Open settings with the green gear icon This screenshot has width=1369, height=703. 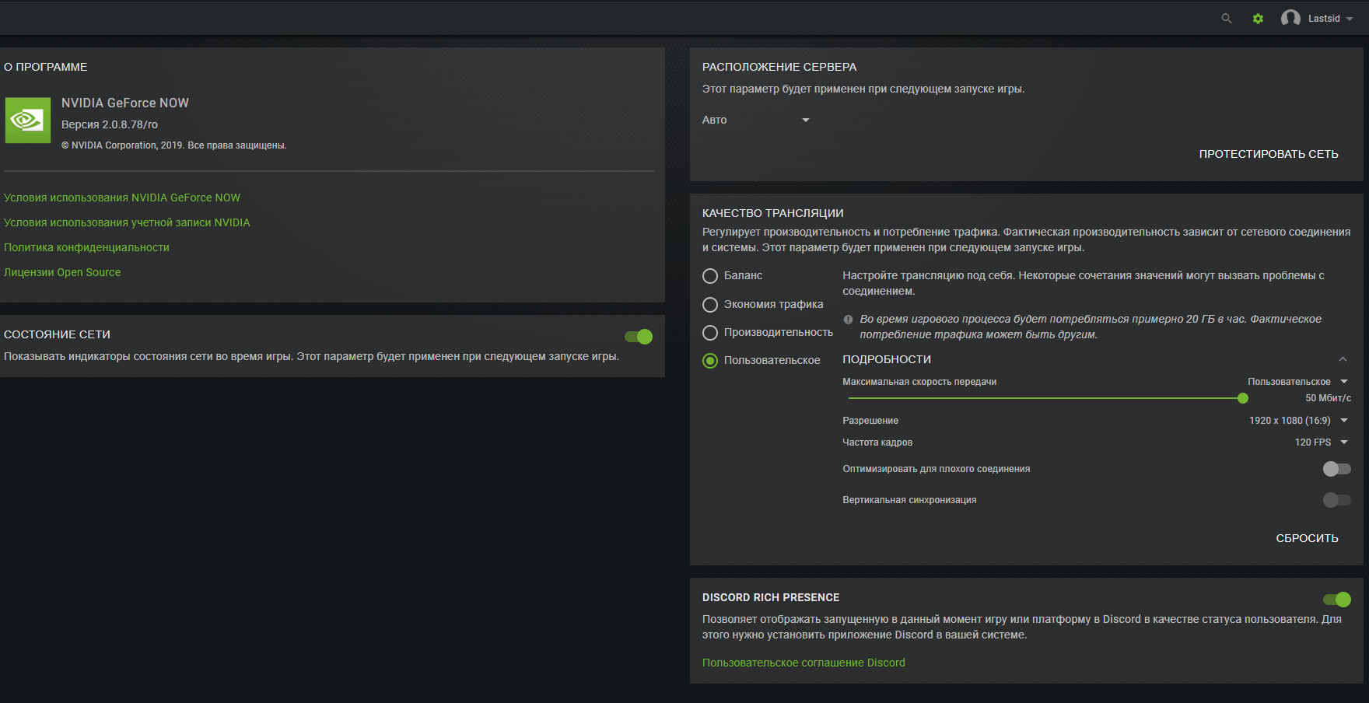[x=1258, y=19]
